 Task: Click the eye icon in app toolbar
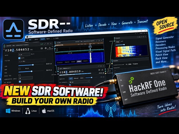click(146, 33)
